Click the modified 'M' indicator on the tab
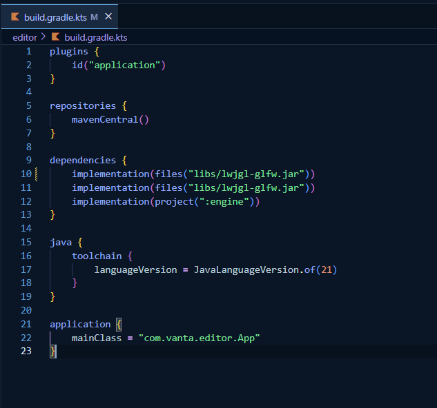 pyautogui.click(x=94, y=17)
